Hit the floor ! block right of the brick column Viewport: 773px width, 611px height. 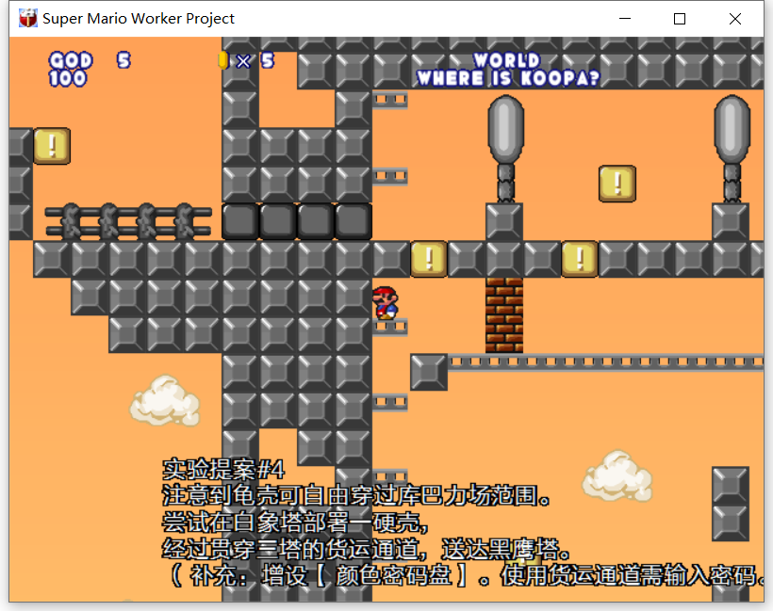click(x=579, y=259)
